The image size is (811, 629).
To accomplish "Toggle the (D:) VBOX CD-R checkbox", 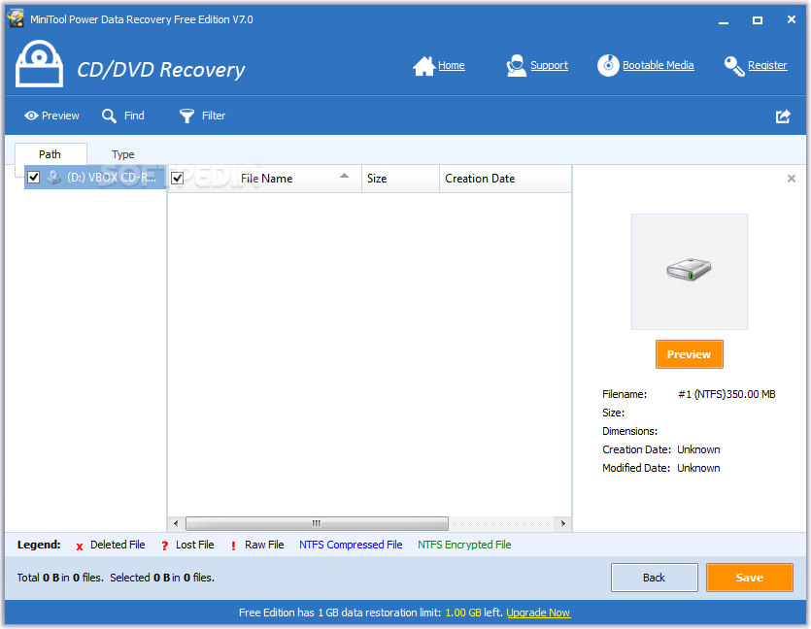I will click(x=34, y=178).
